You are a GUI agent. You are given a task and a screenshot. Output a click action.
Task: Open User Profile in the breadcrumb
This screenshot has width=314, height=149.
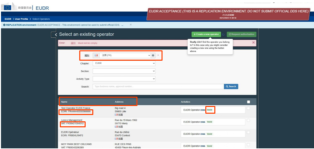click(22, 19)
